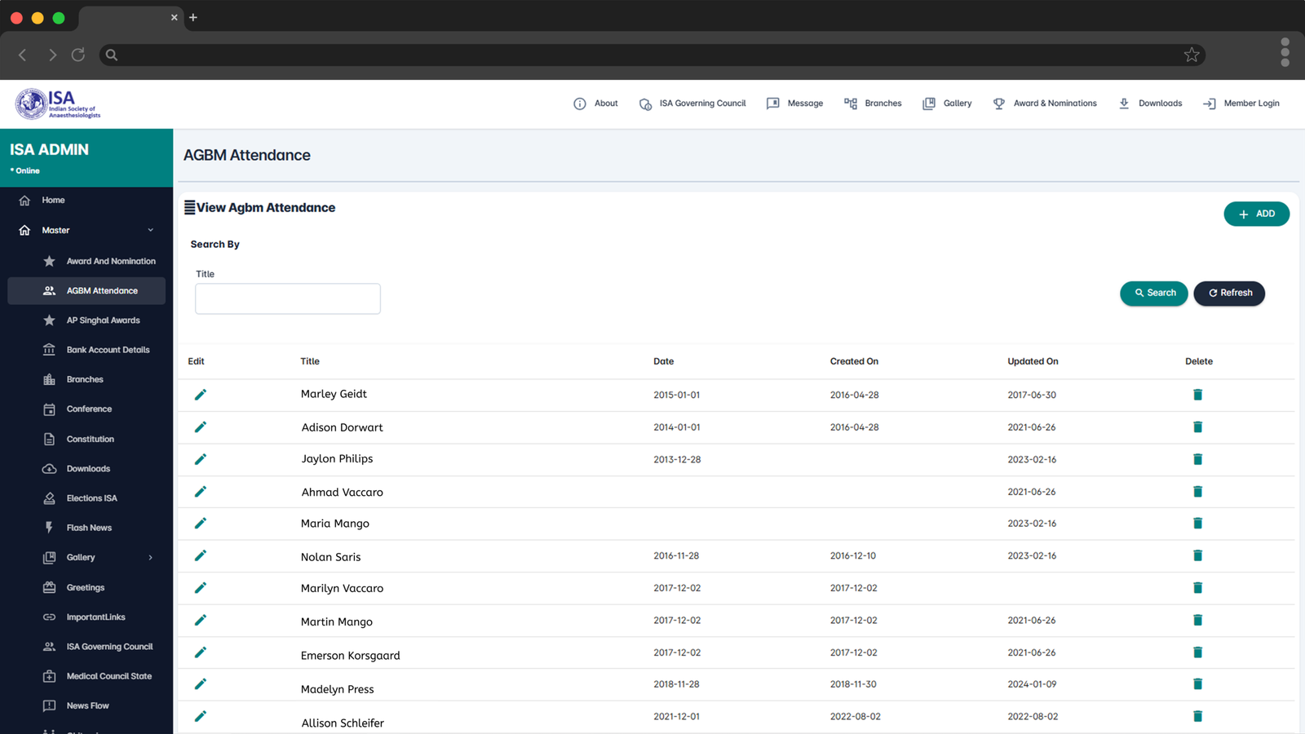Edit the Martin Mango entry
1305x734 pixels.
tap(201, 620)
